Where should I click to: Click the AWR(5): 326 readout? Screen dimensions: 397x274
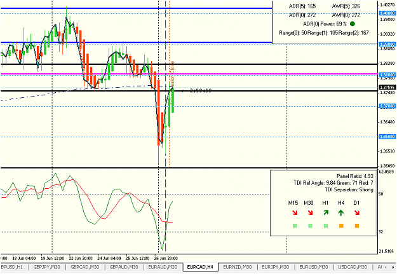click(346, 6)
